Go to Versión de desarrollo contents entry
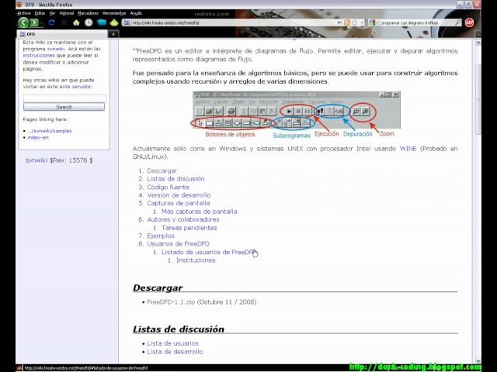 pos(179,195)
